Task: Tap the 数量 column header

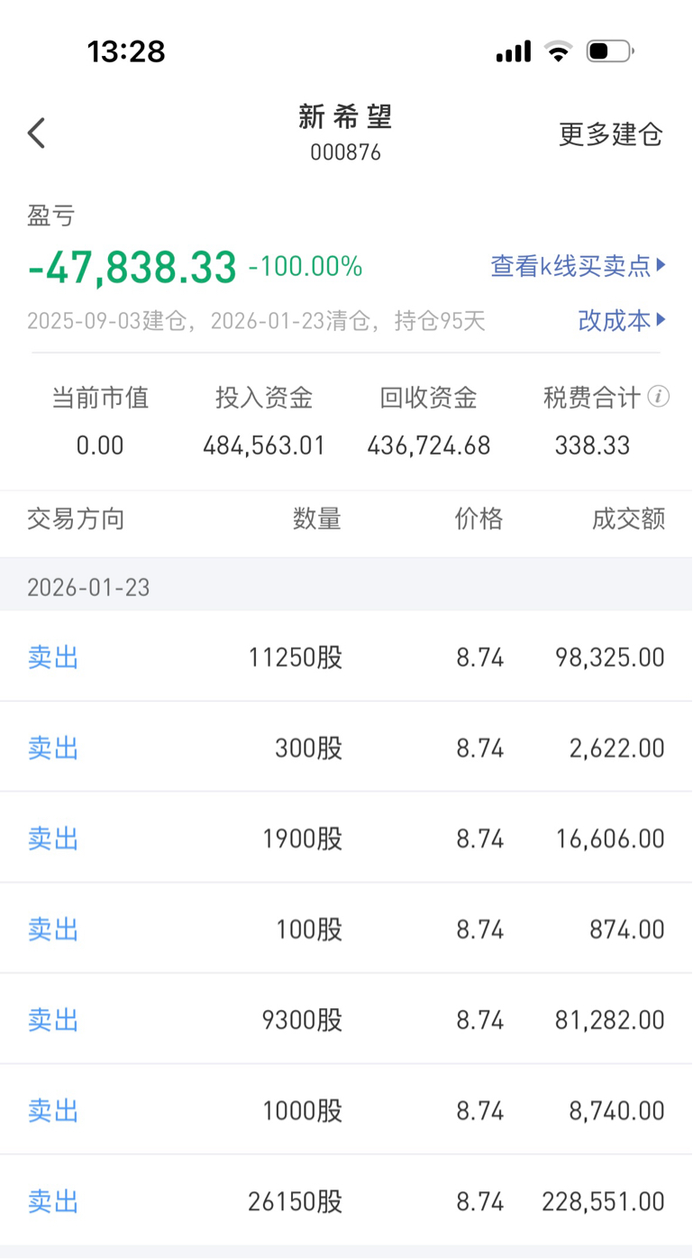Action: click(x=317, y=519)
